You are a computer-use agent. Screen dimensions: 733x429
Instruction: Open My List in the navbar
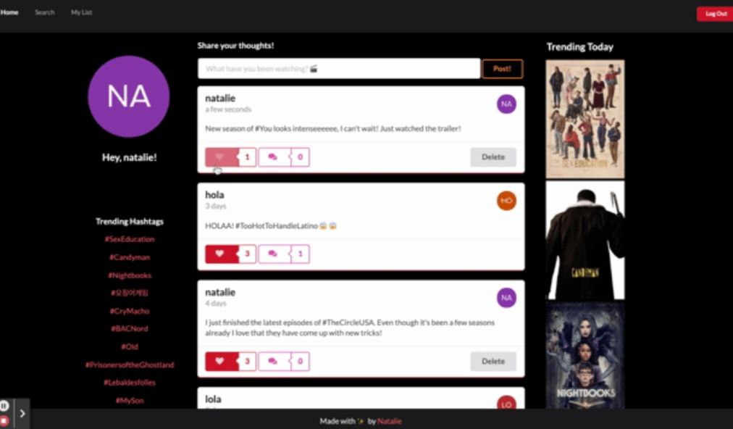(81, 12)
